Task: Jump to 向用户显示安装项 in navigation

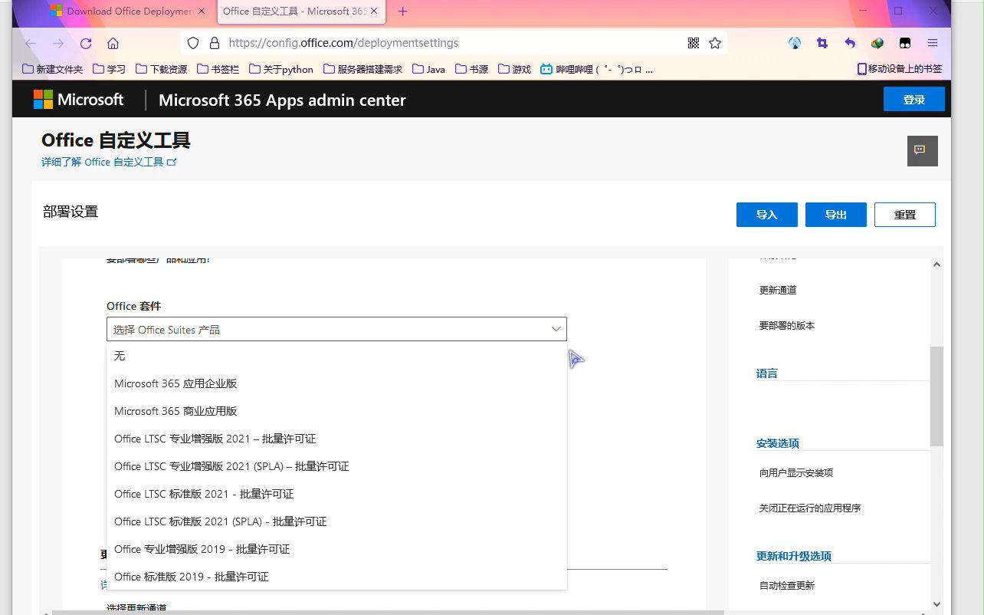Action: pos(796,472)
